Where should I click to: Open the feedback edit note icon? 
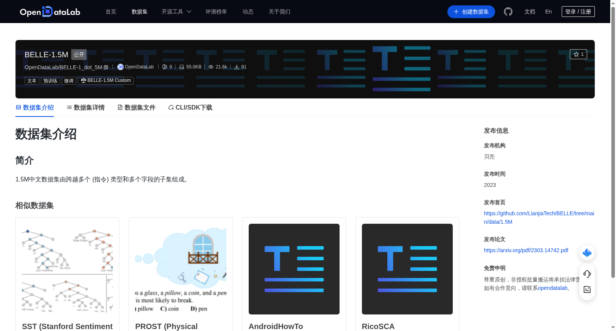[587, 289]
